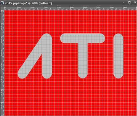
Task: Click the 900 mark on horizontal ruler
Action: point(125,8)
